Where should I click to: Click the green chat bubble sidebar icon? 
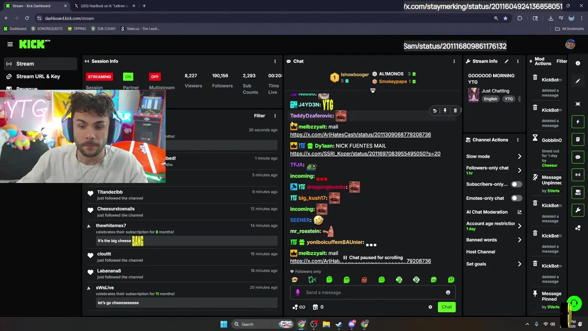pos(578,157)
